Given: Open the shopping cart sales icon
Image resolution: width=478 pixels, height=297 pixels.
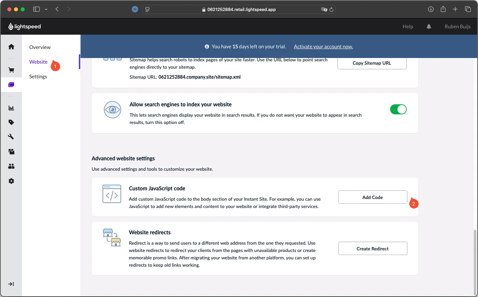Looking at the screenshot, I should (x=11, y=70).
